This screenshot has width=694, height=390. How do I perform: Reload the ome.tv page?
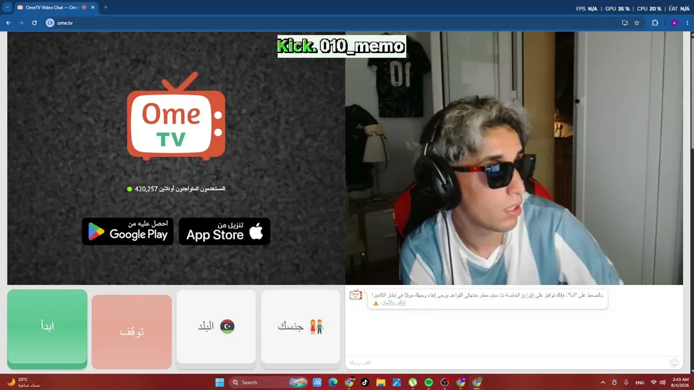coord(34,23)
